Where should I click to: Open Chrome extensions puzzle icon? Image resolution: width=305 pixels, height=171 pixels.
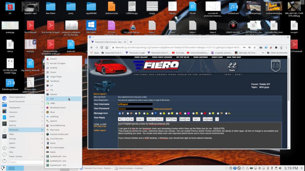point(276,47)
